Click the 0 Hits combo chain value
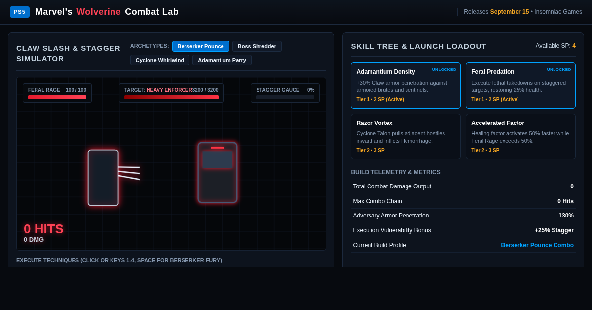This screenshot has width=592, height=310. [x=565, y=201]
